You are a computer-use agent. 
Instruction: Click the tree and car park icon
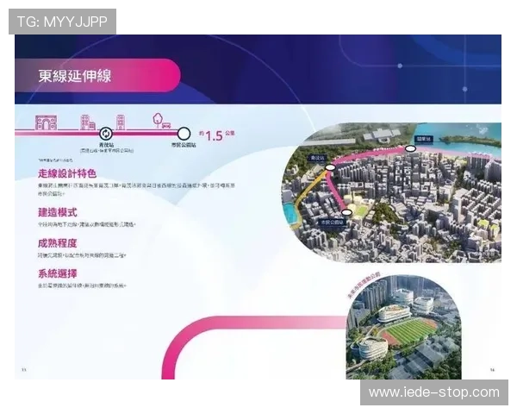tap(162, 121)
